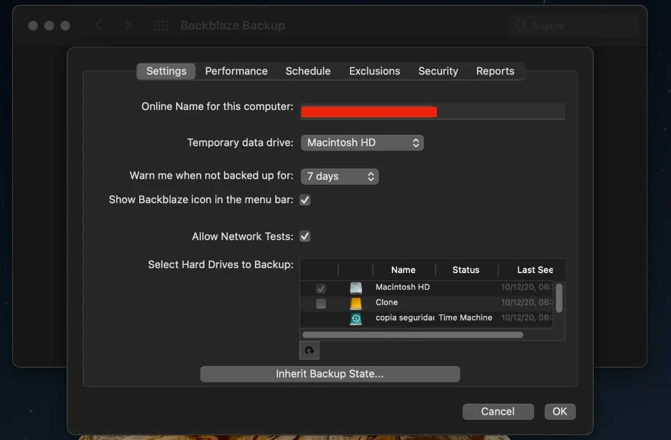Enable the Clone drive backup checkbox
The height and width of the screenshot is (440, 671).
pos(321,304)
